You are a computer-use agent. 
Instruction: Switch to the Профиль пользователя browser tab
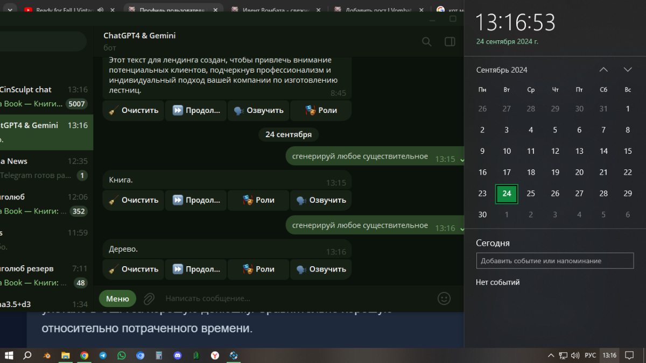click(171, 10)
